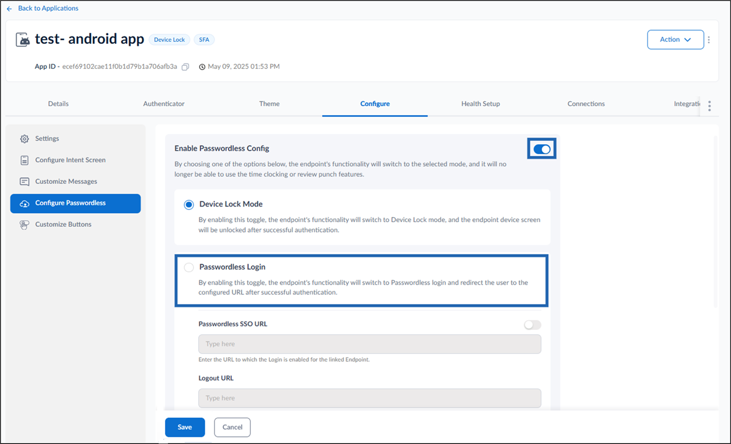Screen dimensions: 731x444
Task: Click the Passwordless SSO URL input field
Action: pos(370,344)
